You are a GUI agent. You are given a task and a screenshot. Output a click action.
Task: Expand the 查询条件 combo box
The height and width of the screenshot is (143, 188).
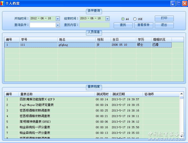pyautogui.click(x=58, y=25)
